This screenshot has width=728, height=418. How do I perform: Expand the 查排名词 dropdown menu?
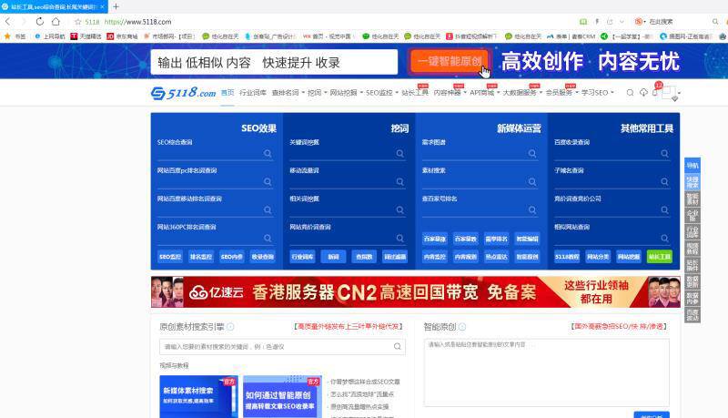click(288, 93)
